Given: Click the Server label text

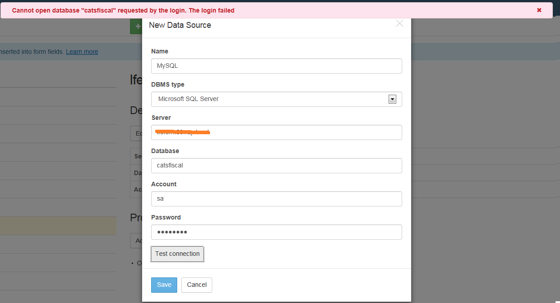Looking at the screenshot, I should pos(161,118).
